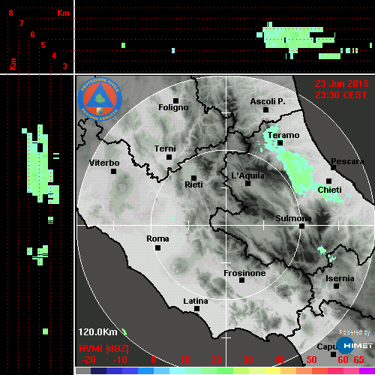Pick the dark navy swatch on color bar
The image size is (375, 375).
coord(98,370)
